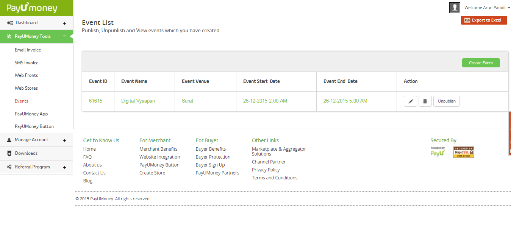Click the PayUmoney logo
The image size is (511, 246).
pyautogui.click(x=32, y=8)
